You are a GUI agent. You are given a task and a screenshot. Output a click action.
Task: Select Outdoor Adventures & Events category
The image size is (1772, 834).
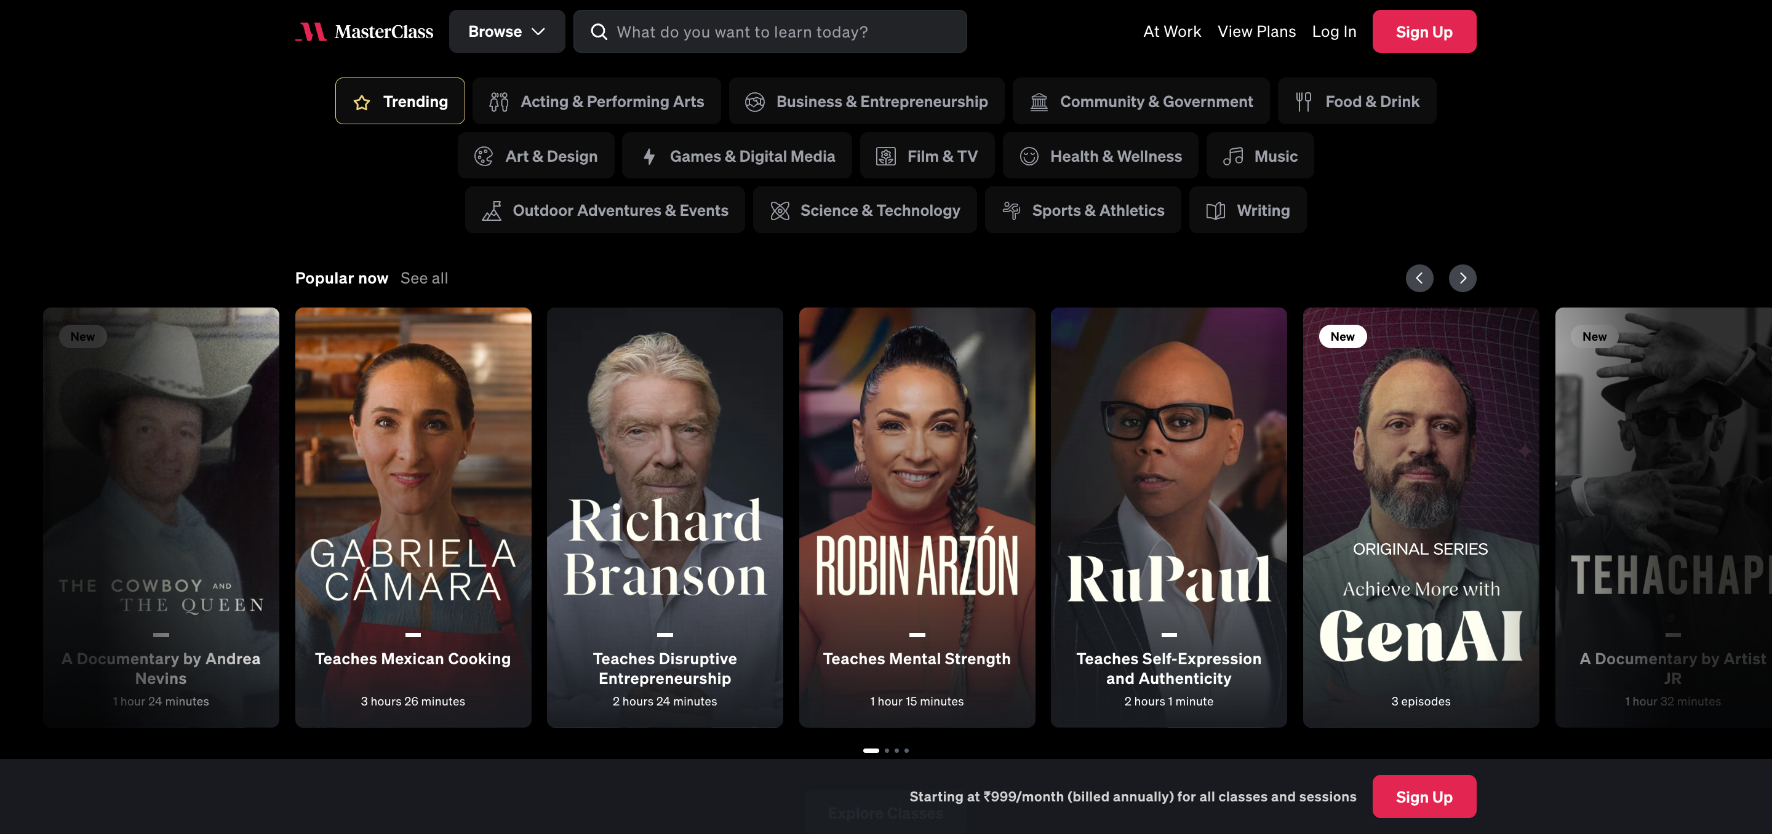tap(605, 210)
